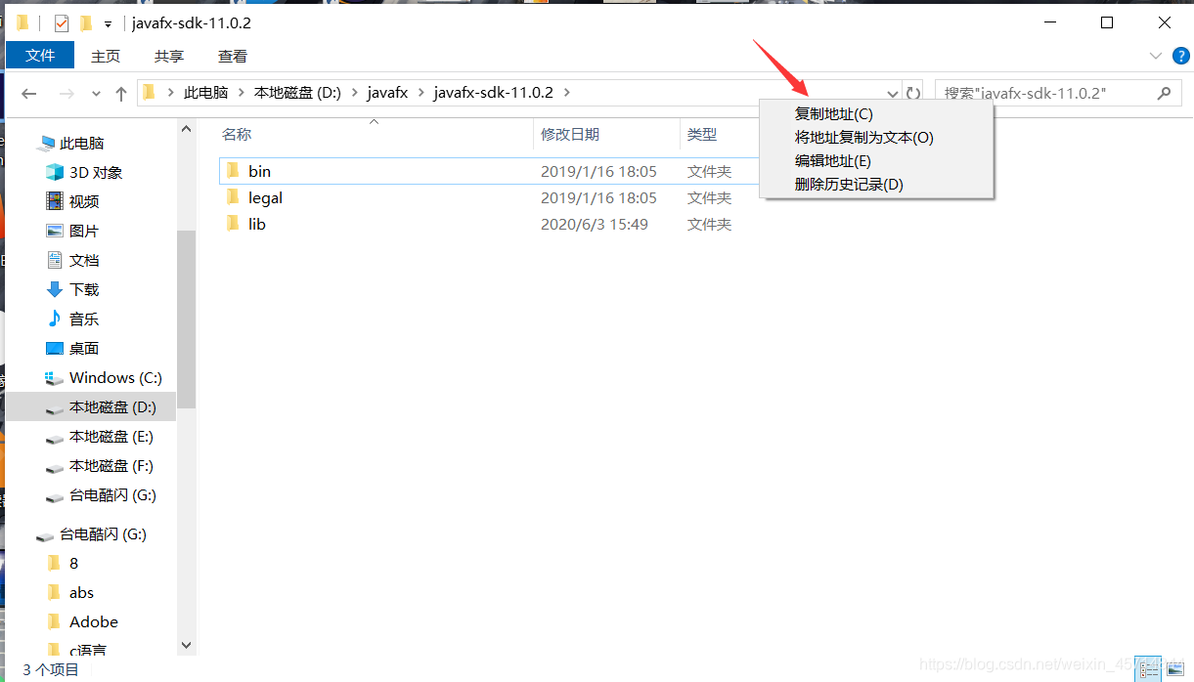Open the bin folder
The image size is (1194, 682).
coord(260,170)
